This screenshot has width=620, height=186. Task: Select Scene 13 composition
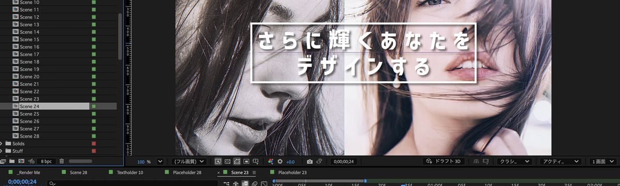pyautogui.click(x=29, y=24)
